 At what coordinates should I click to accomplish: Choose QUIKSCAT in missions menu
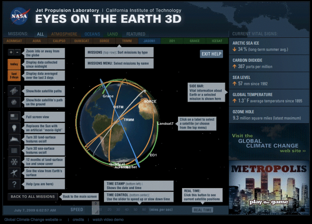pos(82,41)
